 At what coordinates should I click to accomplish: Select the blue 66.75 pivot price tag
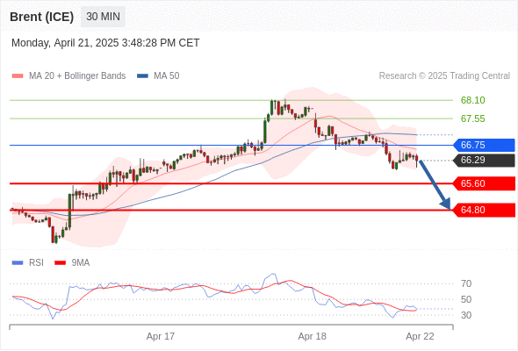484,145
